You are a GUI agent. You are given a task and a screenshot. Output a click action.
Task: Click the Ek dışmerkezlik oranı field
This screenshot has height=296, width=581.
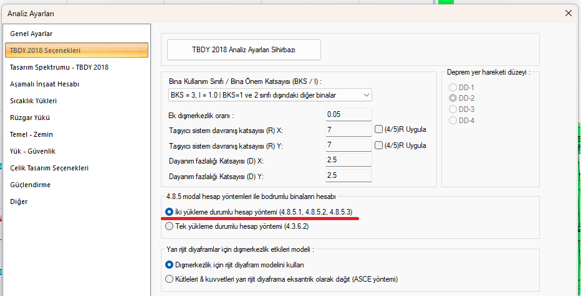pyautogui.click(x=348, y=114)
